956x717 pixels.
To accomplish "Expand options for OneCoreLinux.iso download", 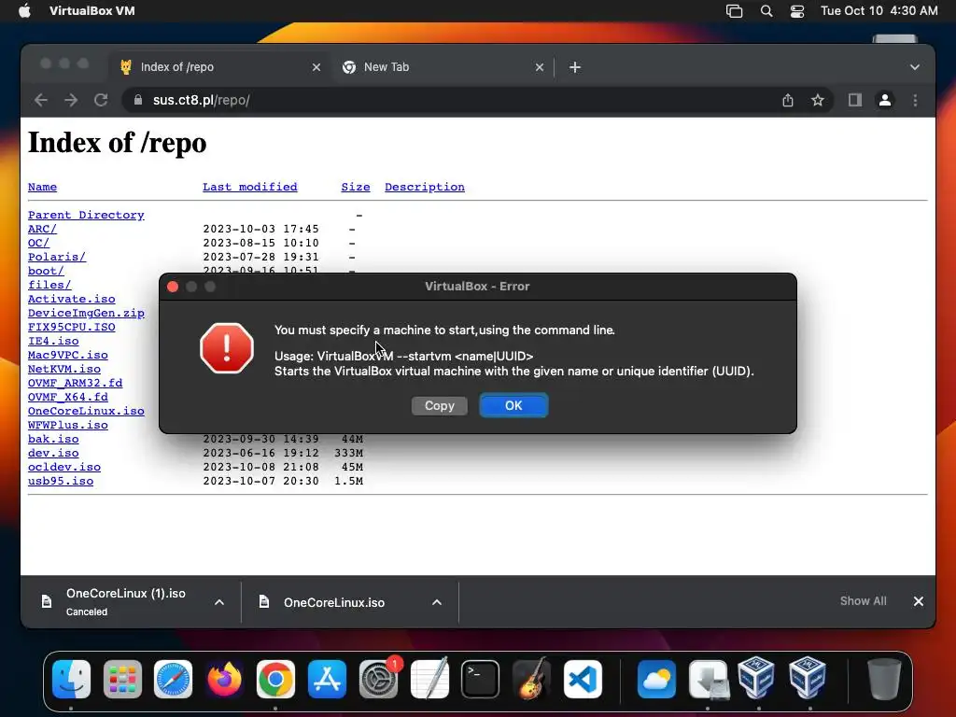I will (x=437, y=602).
